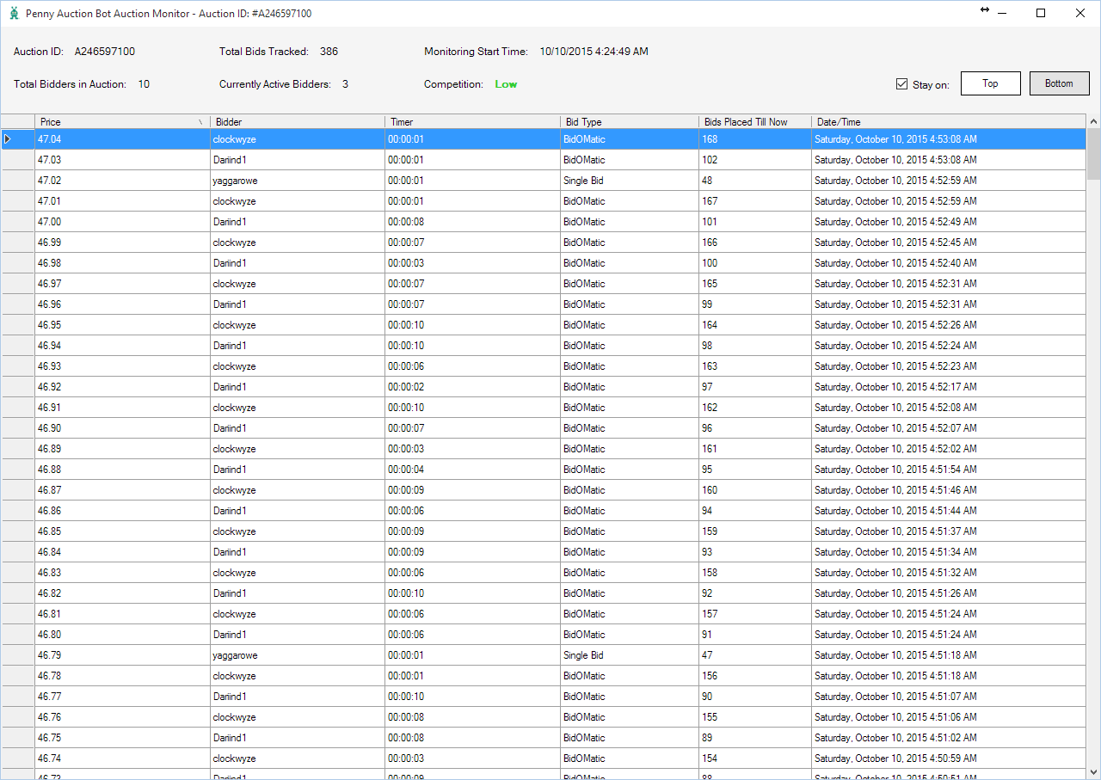Select the price cell 47.00
Screen dimensions: 1101x780
click(x=122, y=222)
